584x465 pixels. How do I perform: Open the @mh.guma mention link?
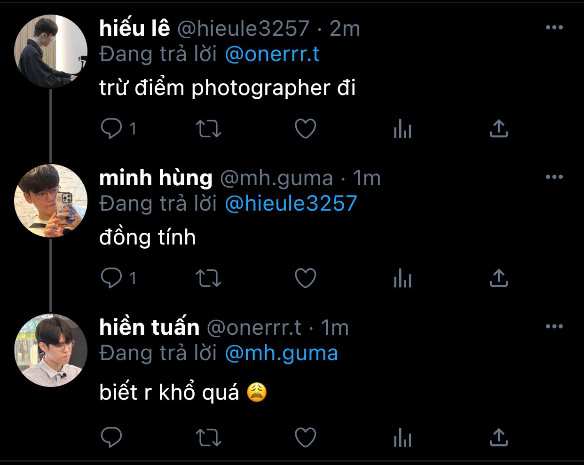click(281, 353)
